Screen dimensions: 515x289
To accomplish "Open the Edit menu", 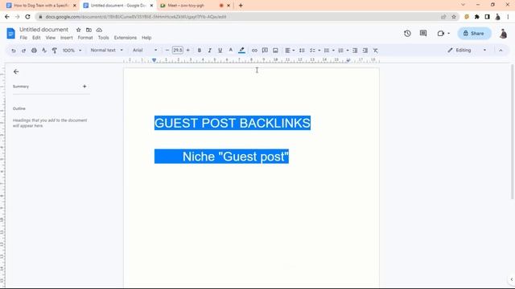I will [x=36, y=38].
